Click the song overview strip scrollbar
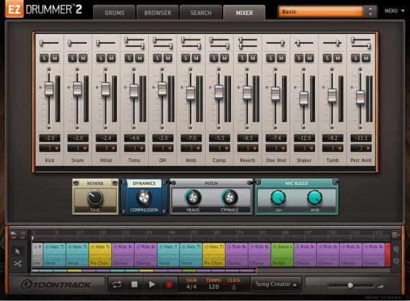410x301 pixels. [144, 271]
